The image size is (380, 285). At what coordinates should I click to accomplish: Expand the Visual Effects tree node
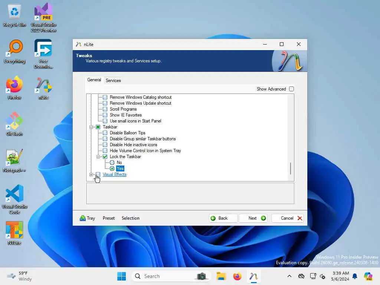[x=91, y=174]
